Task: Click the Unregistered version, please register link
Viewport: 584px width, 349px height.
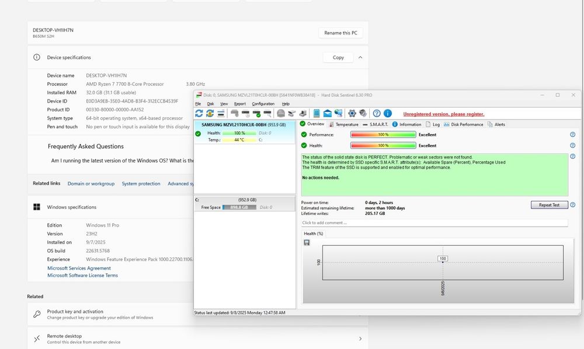Action: click(x=444, y=114)
